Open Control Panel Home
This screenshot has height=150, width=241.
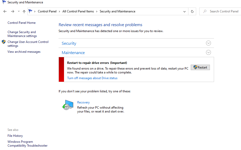[22, 23]
